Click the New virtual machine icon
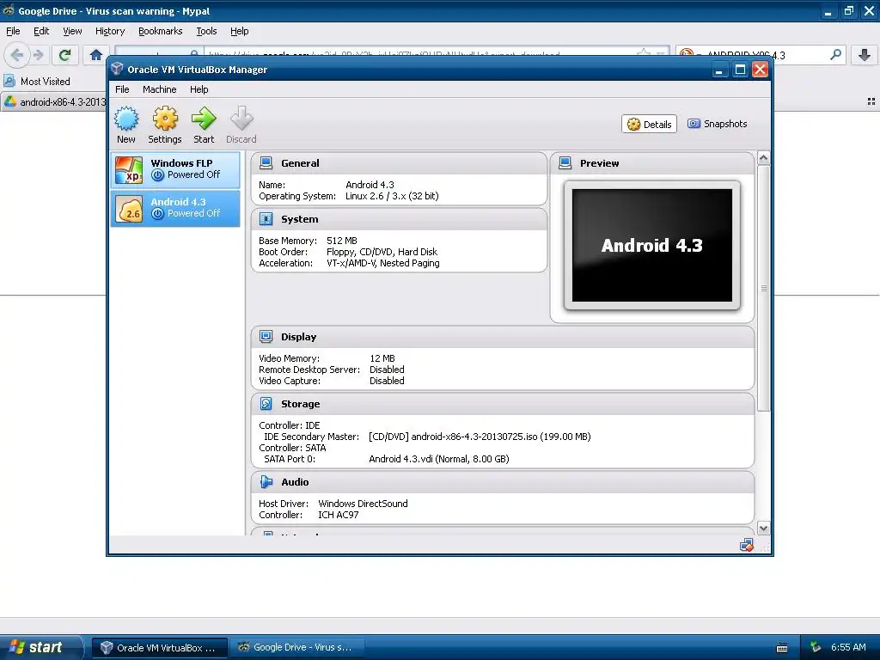 coord(126,119)
